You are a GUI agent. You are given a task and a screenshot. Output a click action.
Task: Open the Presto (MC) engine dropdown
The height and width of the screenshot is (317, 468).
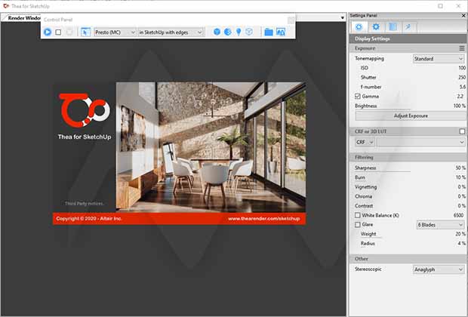click(x=115, y=32)
